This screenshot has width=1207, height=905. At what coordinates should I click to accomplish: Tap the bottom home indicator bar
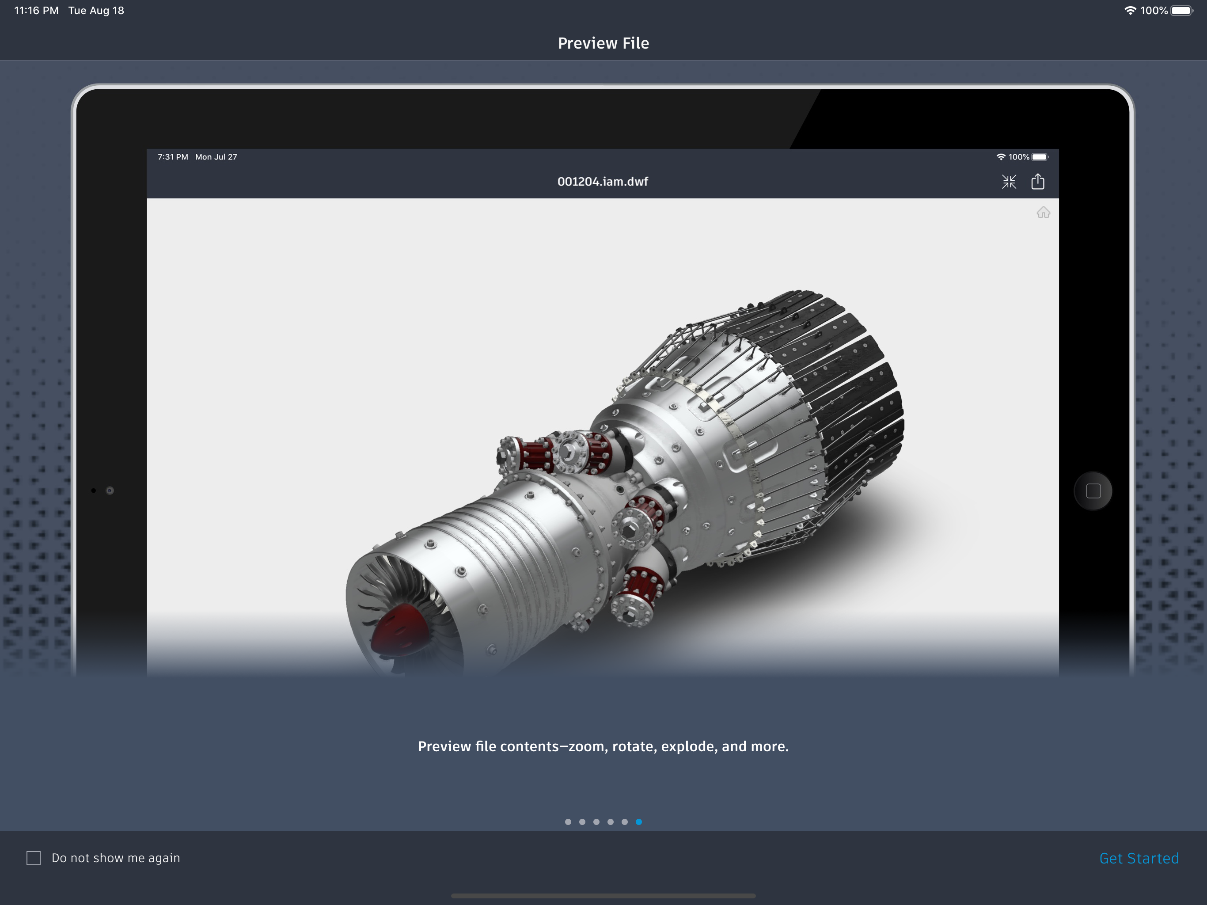(603, 896)
